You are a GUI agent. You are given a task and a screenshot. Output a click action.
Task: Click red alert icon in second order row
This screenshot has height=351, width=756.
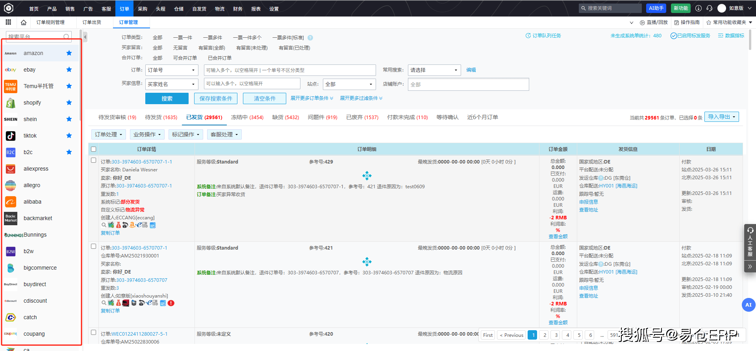[171, 303]
